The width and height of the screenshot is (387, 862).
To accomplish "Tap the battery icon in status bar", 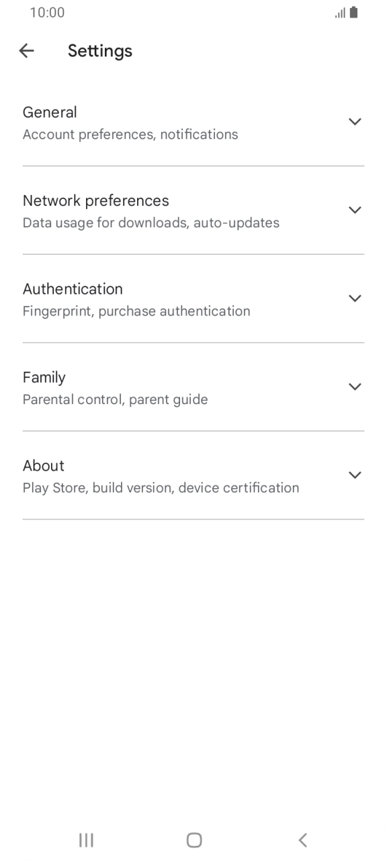I will click(353, 13).
